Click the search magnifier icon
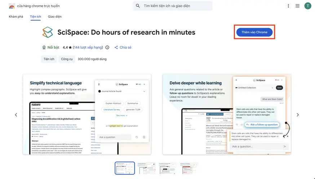This screenshot has height=179, width=315. [138, 6]
